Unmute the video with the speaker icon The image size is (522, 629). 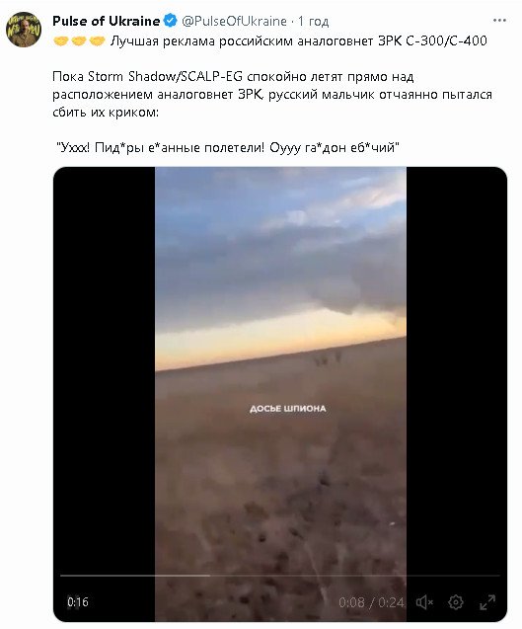[x=424, y=602]
